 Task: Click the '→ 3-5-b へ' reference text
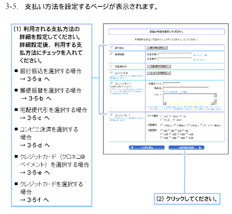(36, 98)
